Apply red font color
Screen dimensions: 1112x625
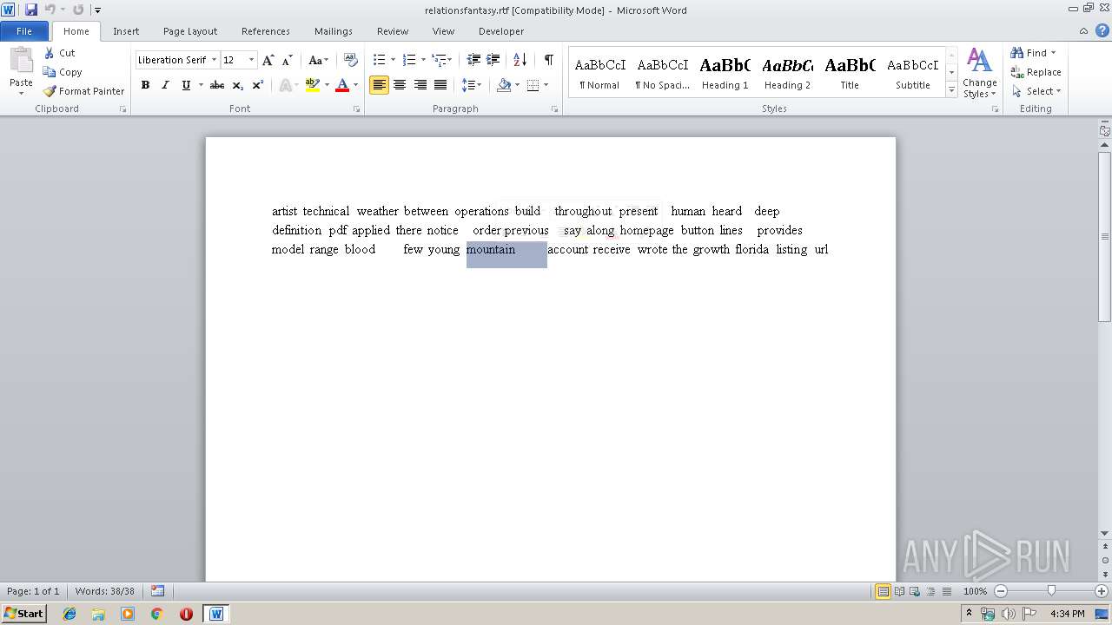(x=342, y=85)
